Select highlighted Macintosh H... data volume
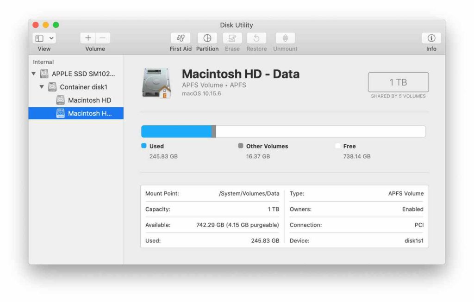Viewport: 474px width, 302px height. tap(76, 113)
